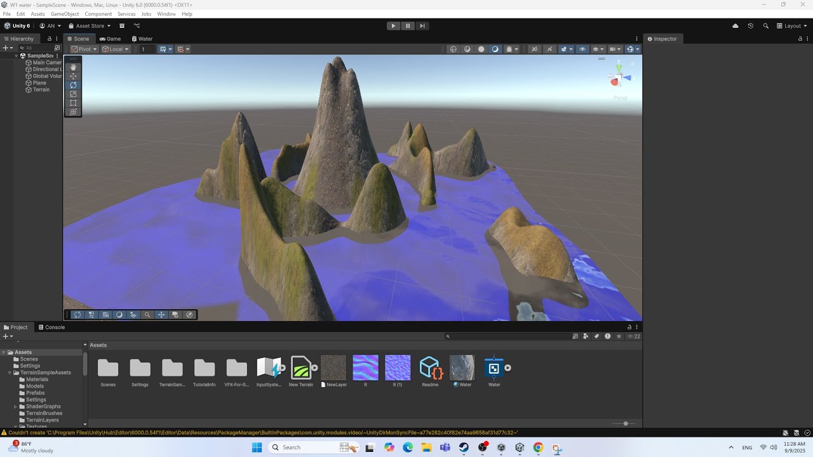Select the Hand view tool
This screenshot has width=813, height=457.
pos(73,67)
